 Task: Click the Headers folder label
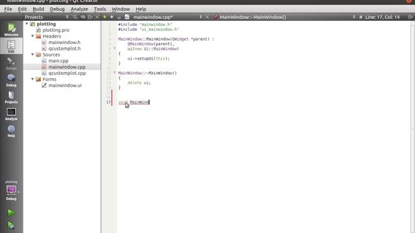pos(52,36)
